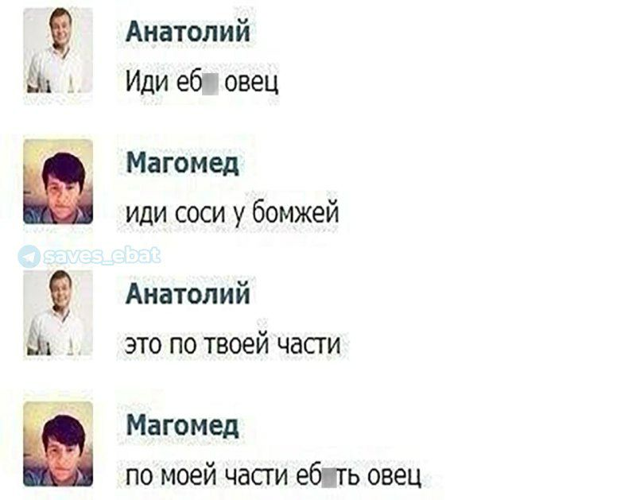The height and width of the screenshot is (500, 636).
Task: Click the name Магомед in the last message
Action: (183, 426)
